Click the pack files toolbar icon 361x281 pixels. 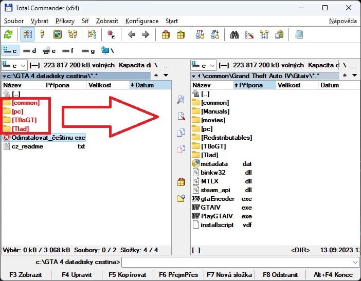pyautogui.click(x=166, y=35)
